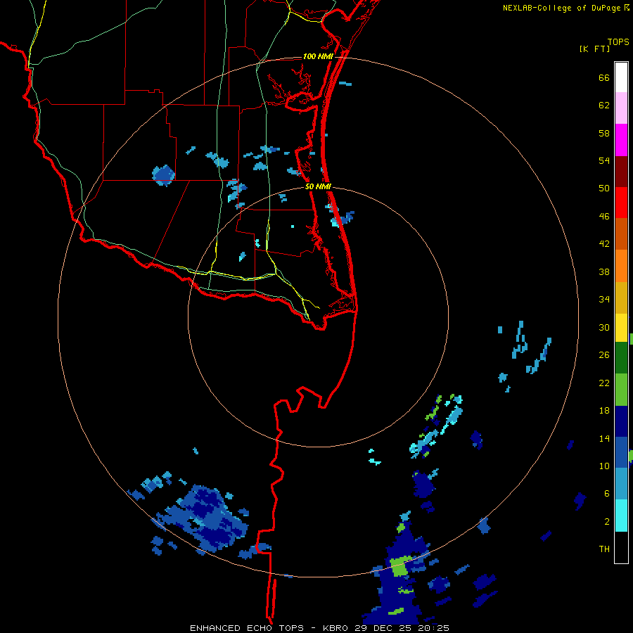Click the TH legend label
The height and width of the screenshot is (633, 633).
click(604, 549)
